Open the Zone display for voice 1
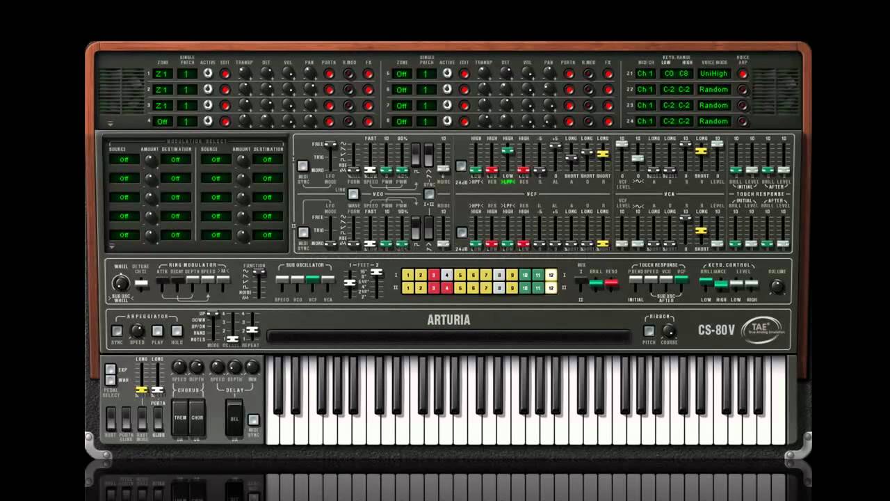This screenshot has width=890, height=501. tap(162, 73)
